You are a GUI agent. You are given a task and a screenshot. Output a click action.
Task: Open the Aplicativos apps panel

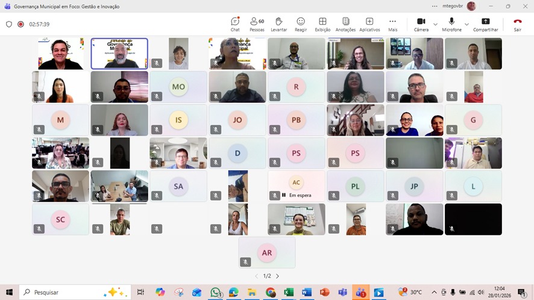click(x=369, y=24)
